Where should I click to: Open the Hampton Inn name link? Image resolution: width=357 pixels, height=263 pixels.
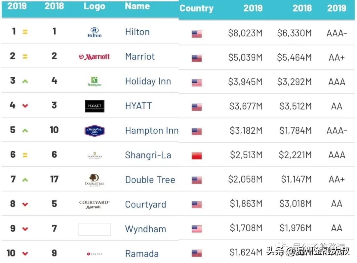151,131
